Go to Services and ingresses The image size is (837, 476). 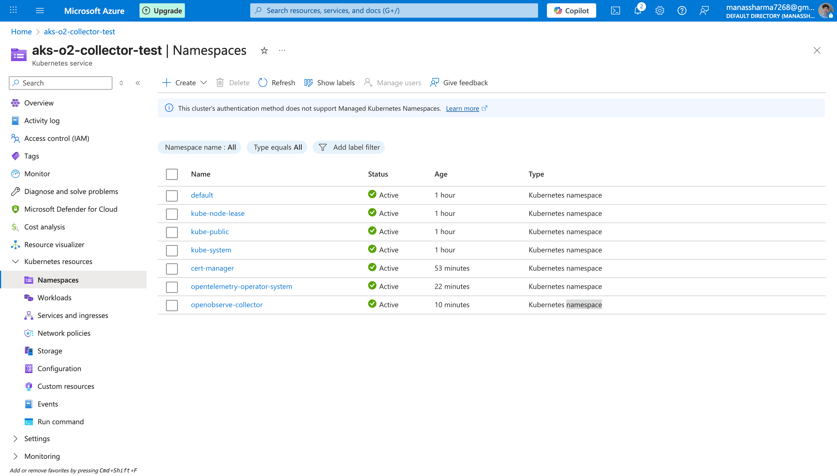click(73, 315)
